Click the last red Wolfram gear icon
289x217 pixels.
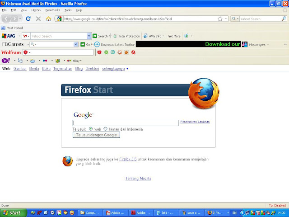pos(133,52)
